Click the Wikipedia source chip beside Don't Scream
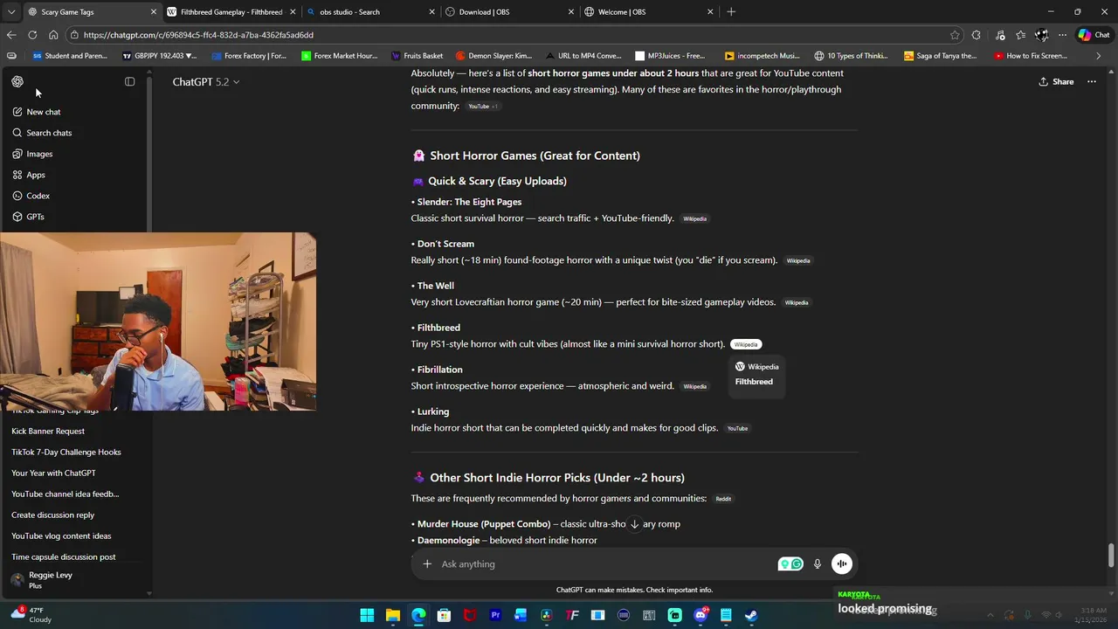The height and width of the screenshot is (629, 1118). [x=797, y=260]
